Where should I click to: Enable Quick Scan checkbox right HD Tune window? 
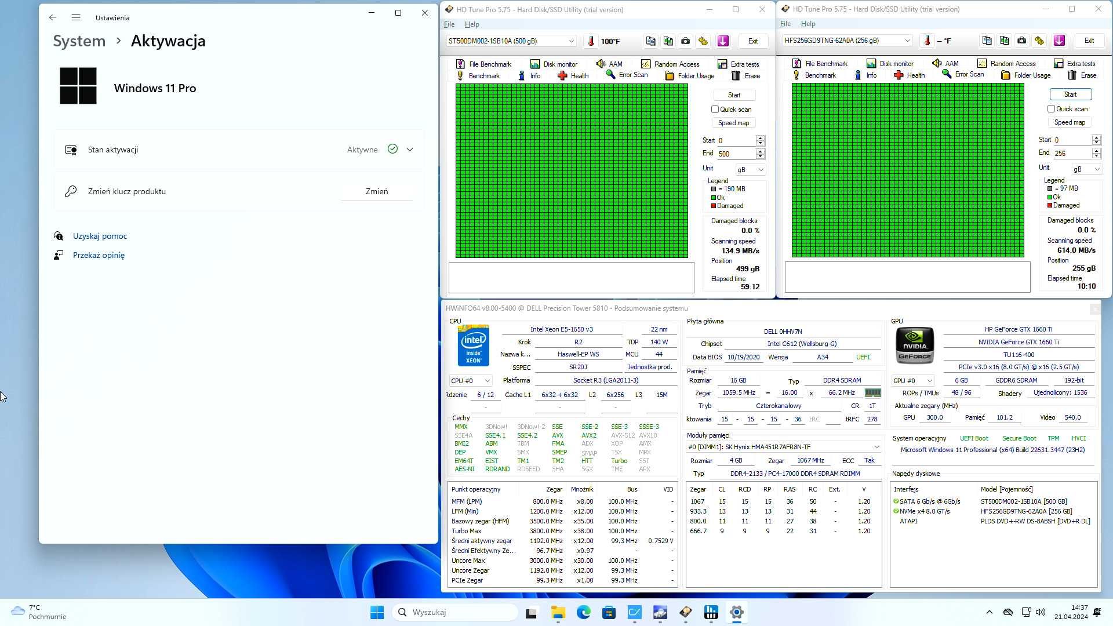click(x=1051, y=108)
